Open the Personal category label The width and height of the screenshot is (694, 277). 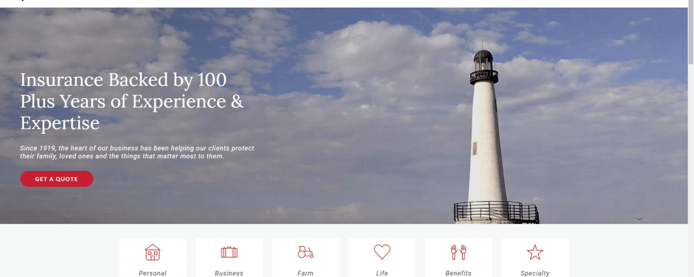coord(153,273)
